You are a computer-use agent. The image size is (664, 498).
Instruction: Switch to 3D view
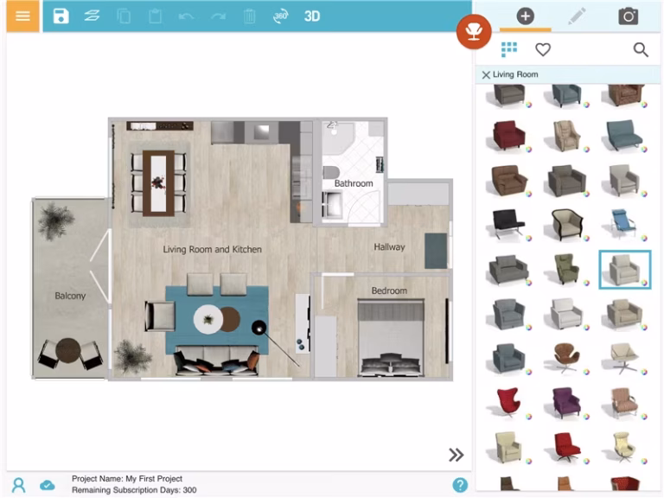312,16
